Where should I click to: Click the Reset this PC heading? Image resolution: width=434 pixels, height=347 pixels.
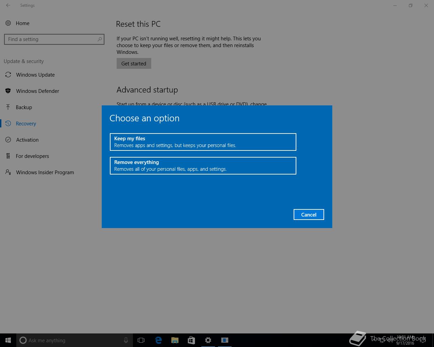pyautogui.click(x=138, y=24)
